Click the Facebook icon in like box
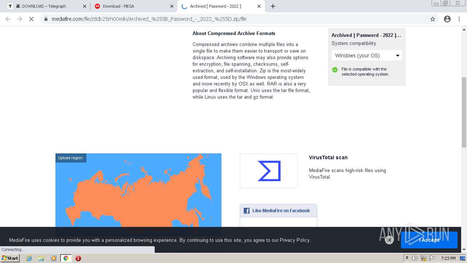 (x=247, y=211)
